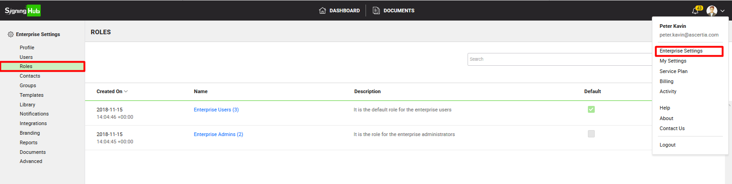Select Billing from the user menu

click(x=666, y=82)
